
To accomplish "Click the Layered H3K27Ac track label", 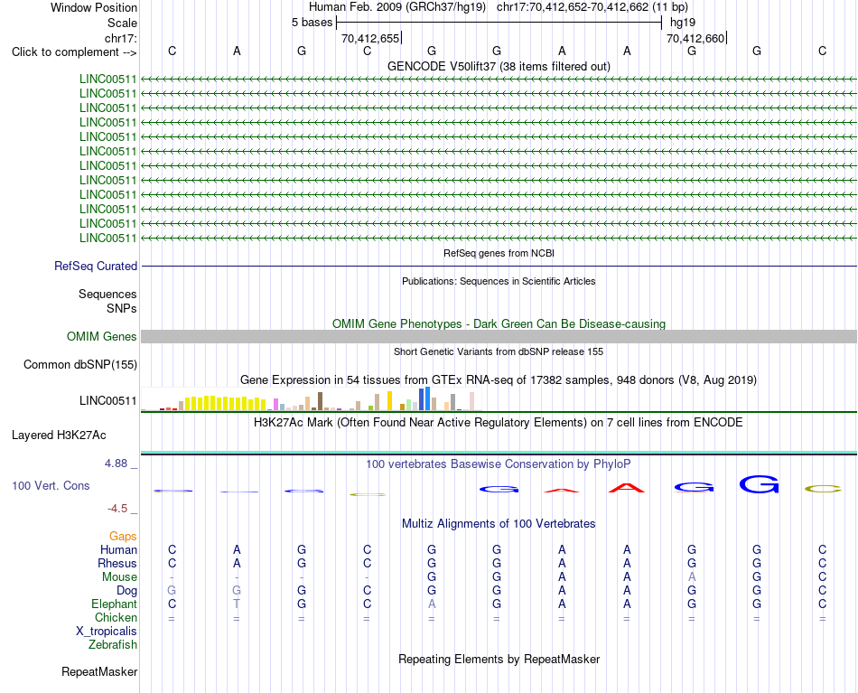I will coord(59,435).
